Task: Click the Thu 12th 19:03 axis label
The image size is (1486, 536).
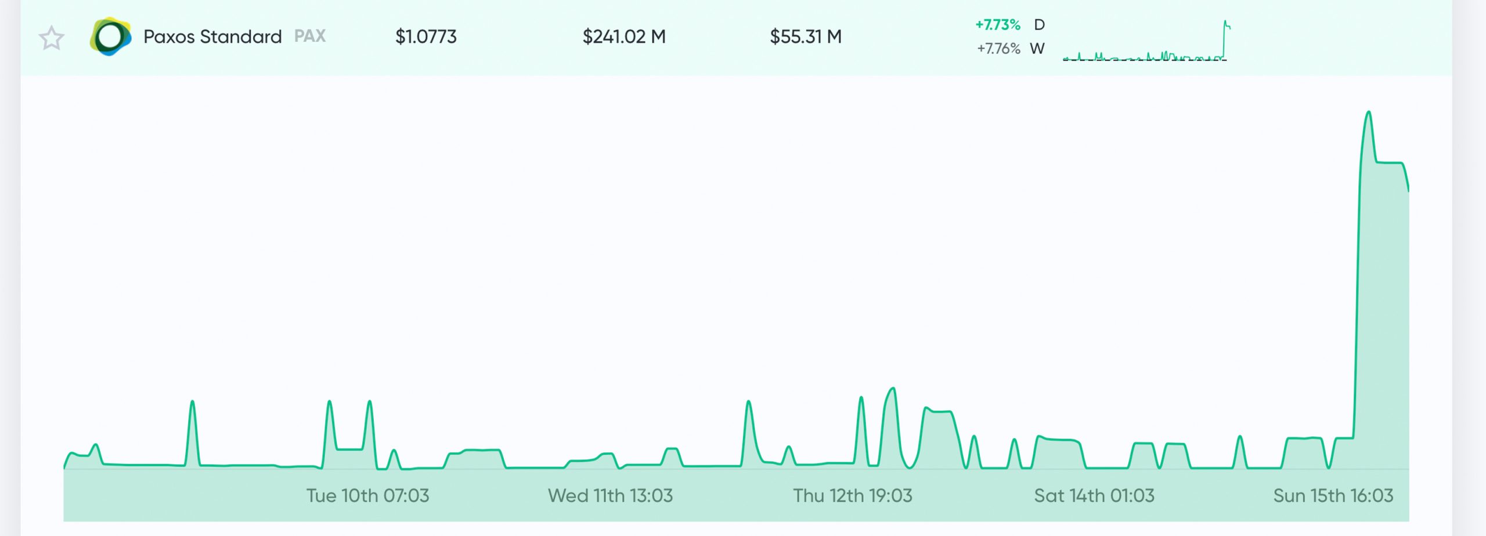Action: 853,496
